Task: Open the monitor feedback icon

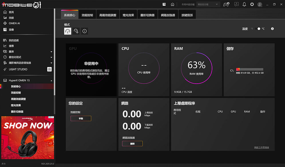Action: click(x=236, y=4)
